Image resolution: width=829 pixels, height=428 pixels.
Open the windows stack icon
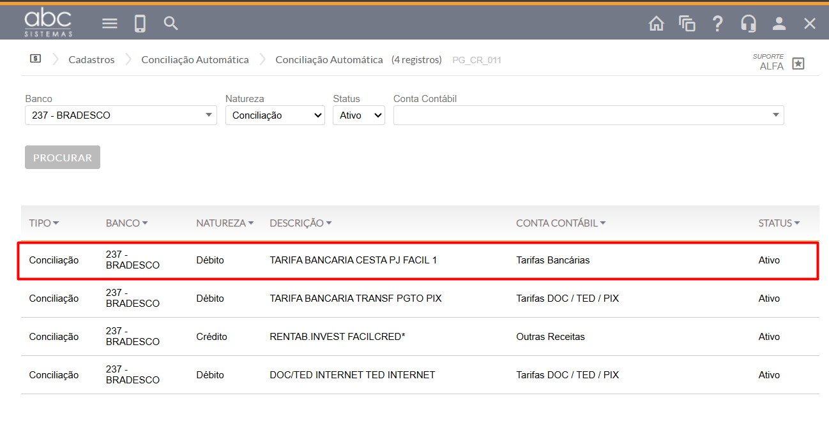point(687,24)
